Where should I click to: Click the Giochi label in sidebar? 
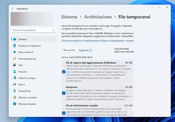click(x=22, y=84)
